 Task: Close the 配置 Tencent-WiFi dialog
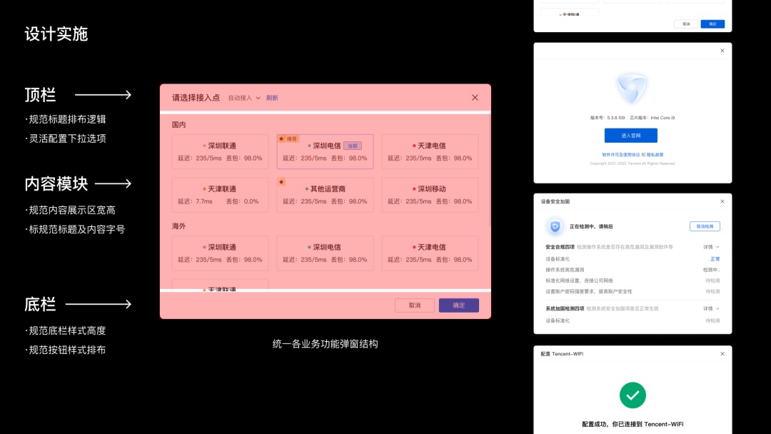click(722, 353)
